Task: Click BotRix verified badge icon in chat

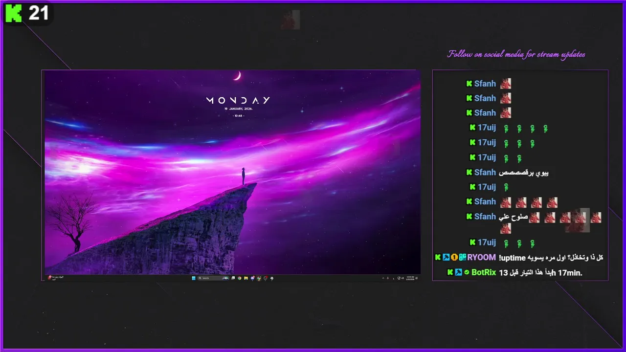Action: pyautogui.click(x=467, y=272)
